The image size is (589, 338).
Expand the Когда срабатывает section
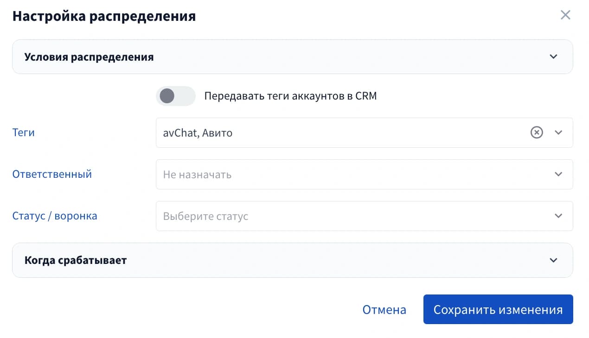pyautogui.click(x=292, y=260)
